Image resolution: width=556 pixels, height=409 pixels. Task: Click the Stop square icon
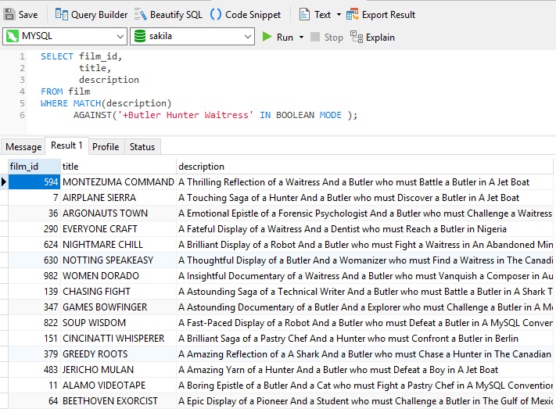point(315,37)
